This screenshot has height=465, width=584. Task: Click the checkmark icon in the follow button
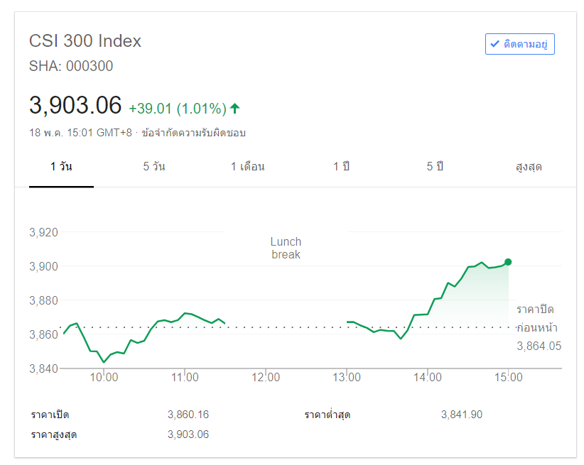494,44
